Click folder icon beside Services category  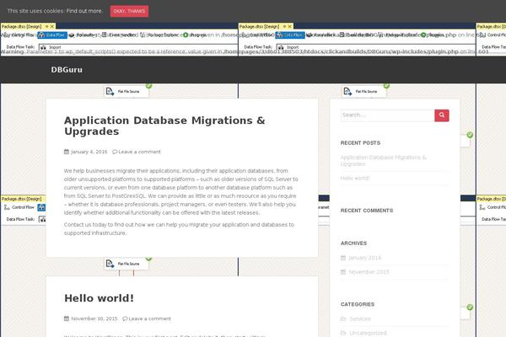343,318
